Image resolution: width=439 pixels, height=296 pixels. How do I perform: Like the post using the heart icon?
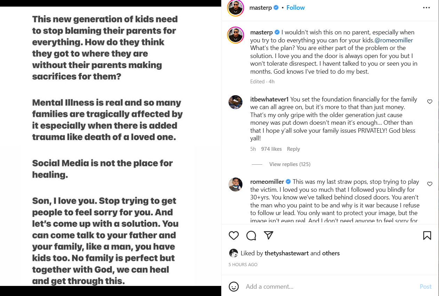coord(233,235)
